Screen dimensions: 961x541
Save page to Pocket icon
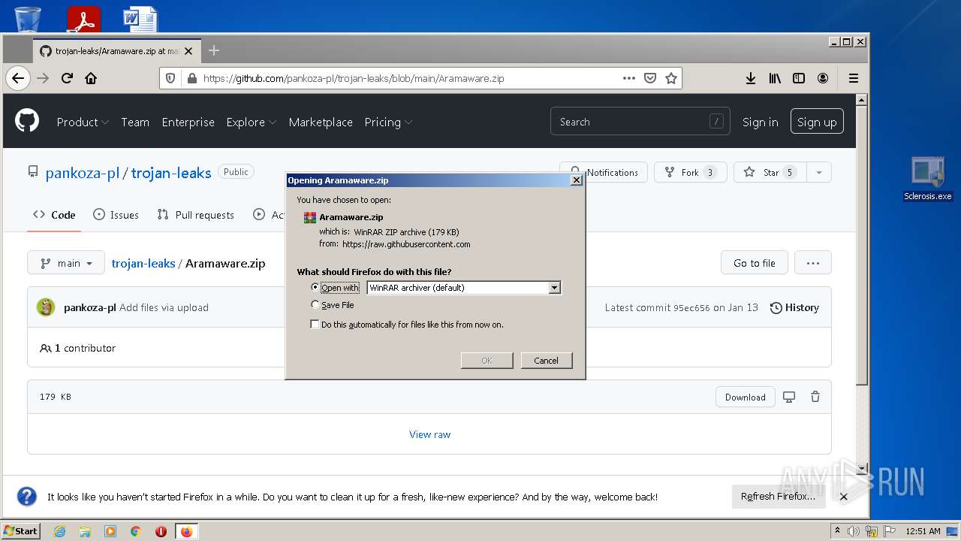coord(650,78)
